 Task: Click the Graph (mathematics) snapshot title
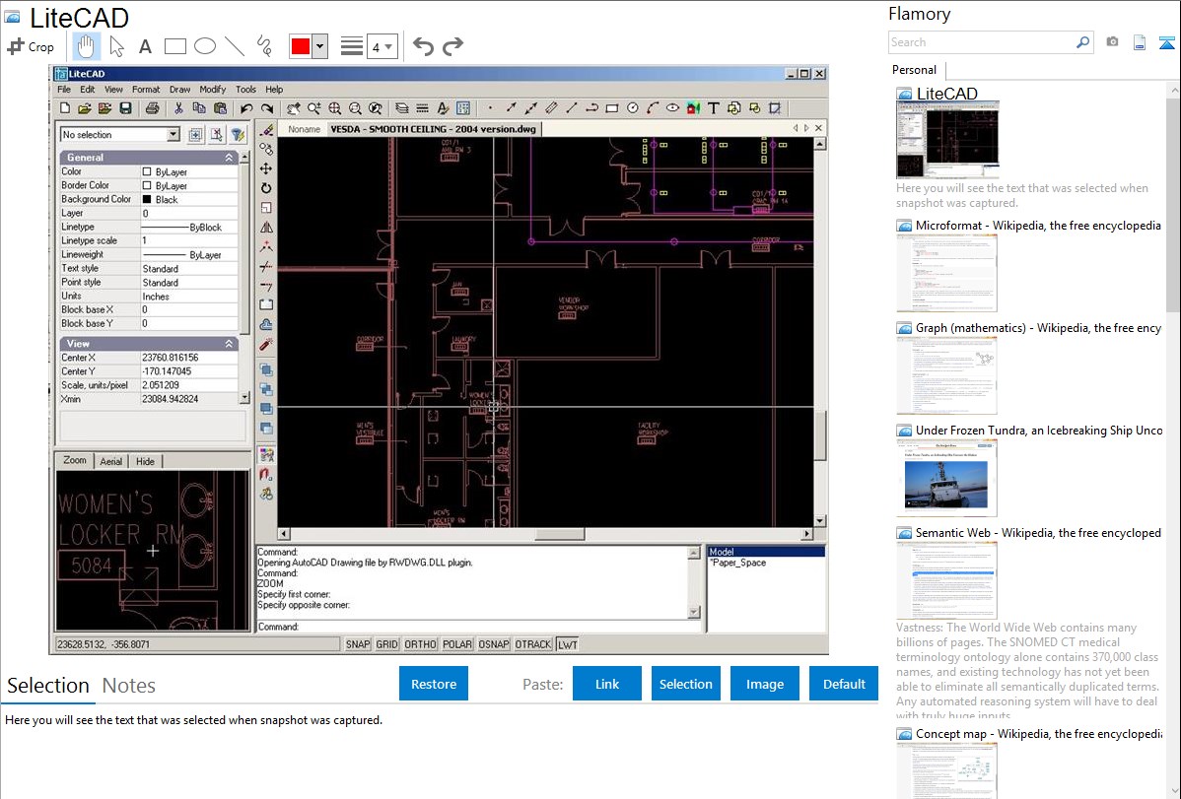click(1038, 328)
